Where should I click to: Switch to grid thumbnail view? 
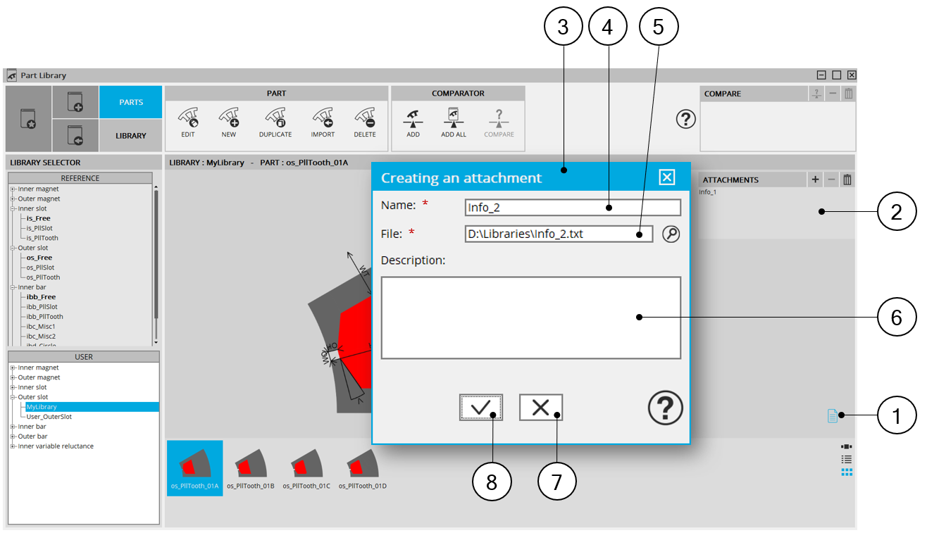[x=847, y=472]
